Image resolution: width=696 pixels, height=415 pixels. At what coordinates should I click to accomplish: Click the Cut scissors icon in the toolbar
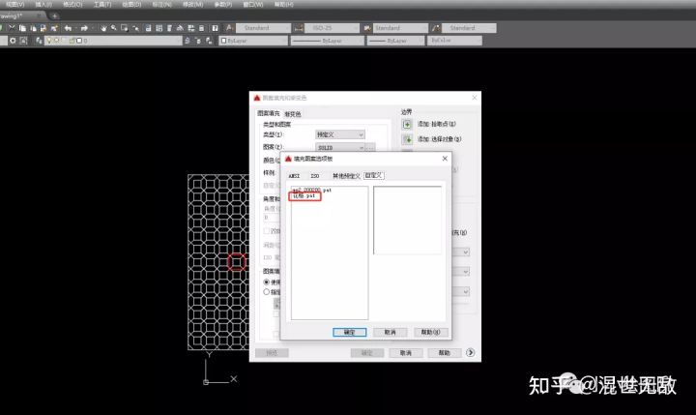point(12,28)
